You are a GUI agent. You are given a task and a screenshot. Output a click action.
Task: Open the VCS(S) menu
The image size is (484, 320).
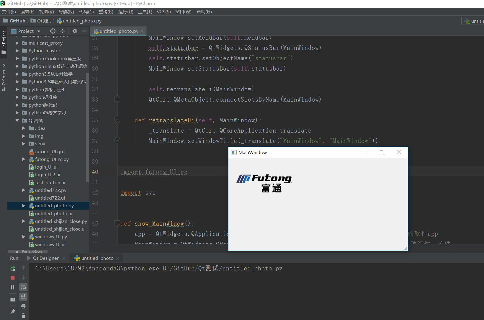[164, 12]
